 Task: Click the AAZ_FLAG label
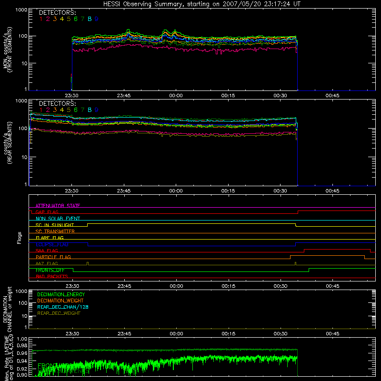tap(47, 264)
